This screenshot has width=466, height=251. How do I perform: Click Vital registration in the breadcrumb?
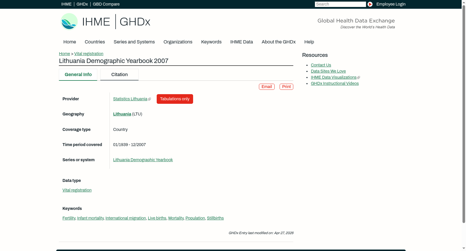tap(89, 54)
